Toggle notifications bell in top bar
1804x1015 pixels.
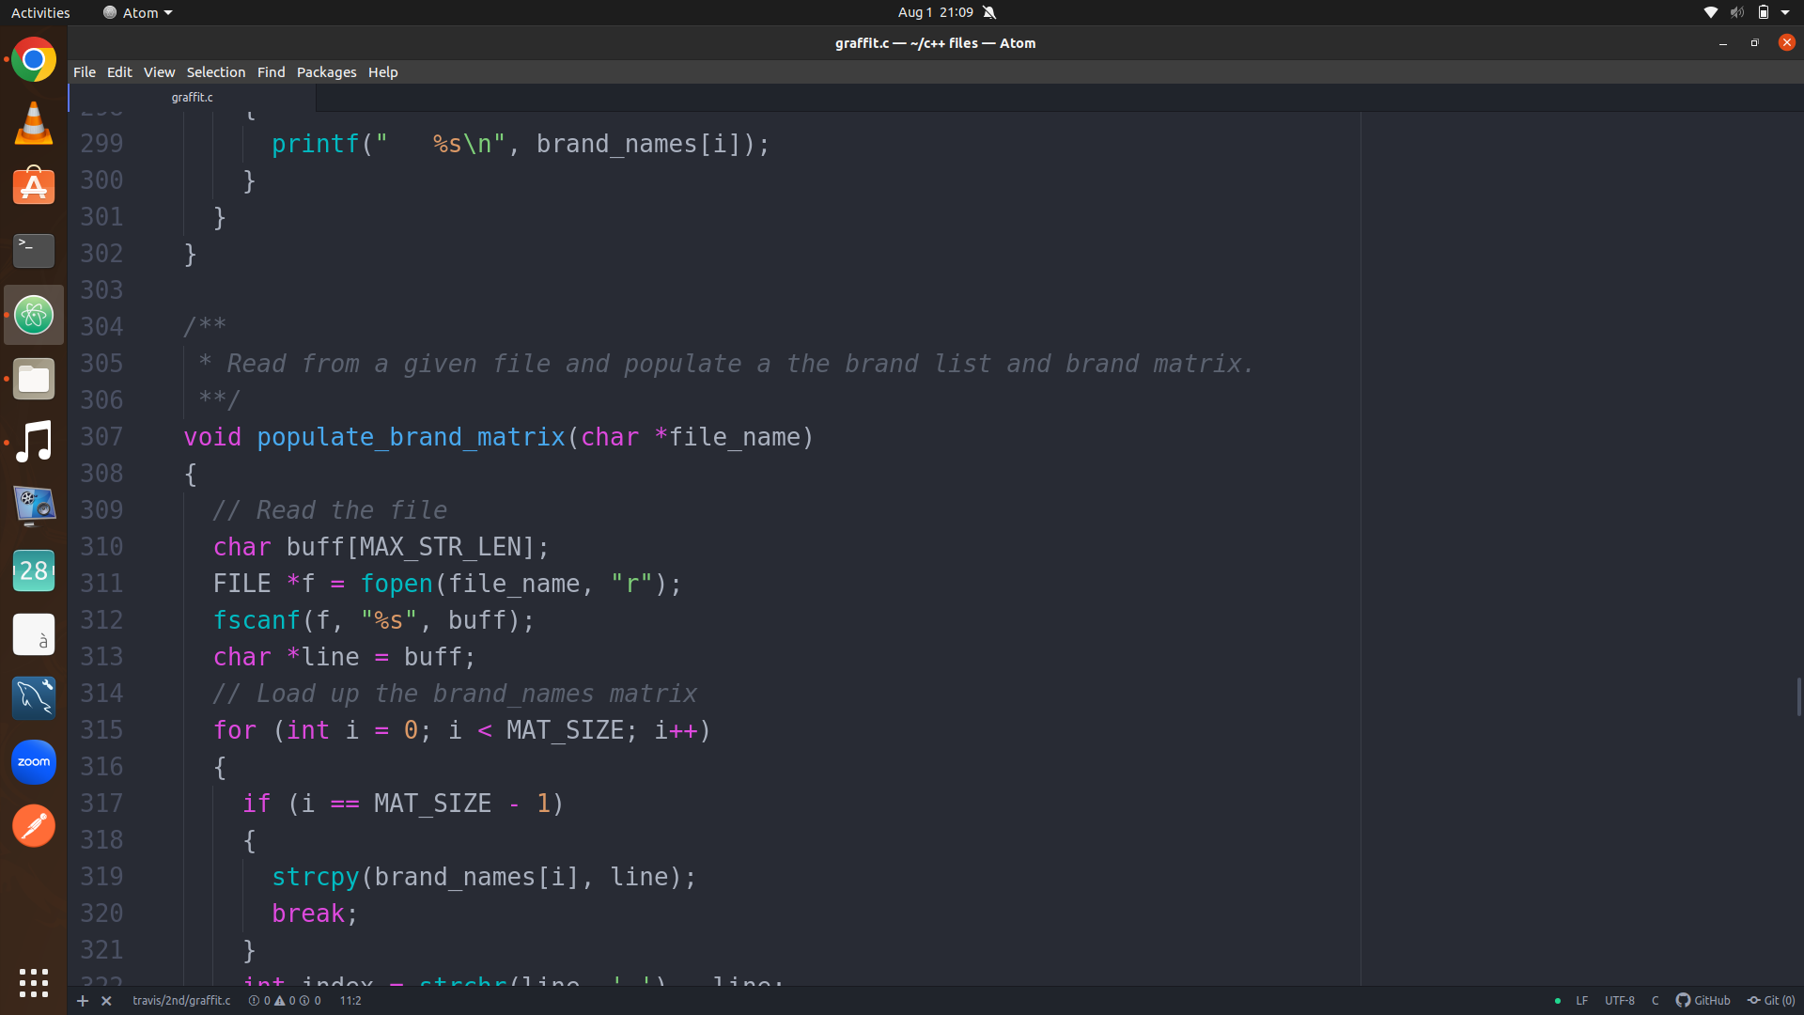tap(989, 12)
